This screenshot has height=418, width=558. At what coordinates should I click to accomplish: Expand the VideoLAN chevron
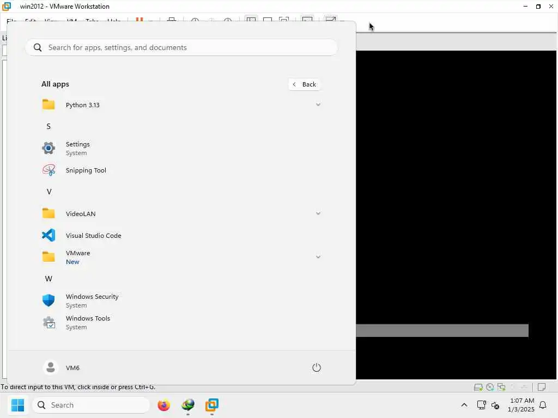(318, 213)
